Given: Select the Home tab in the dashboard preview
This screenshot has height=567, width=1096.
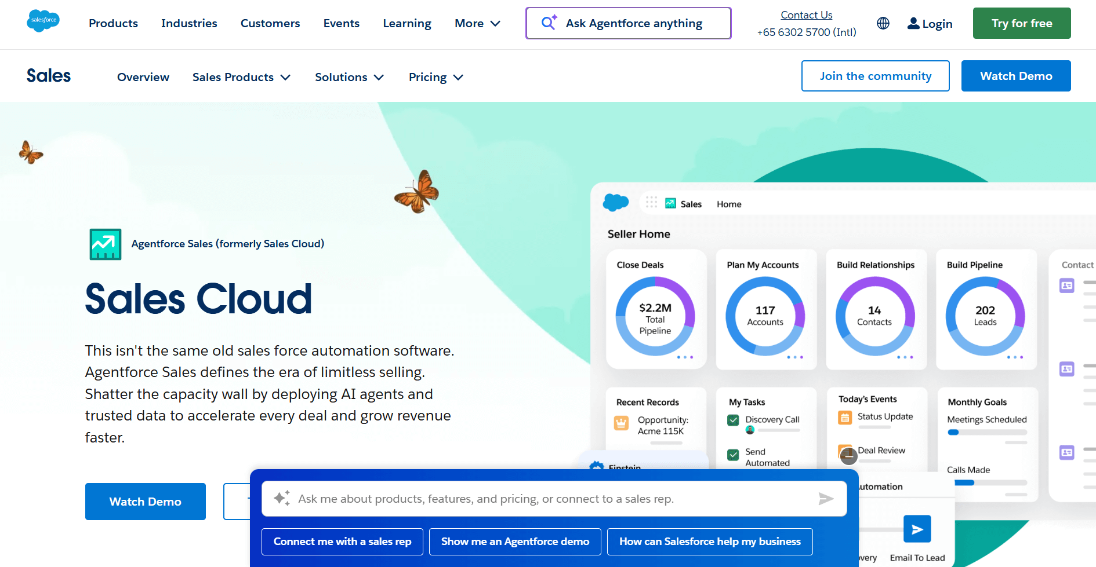Looking at the screenshot, I should (x=729, y=204).
